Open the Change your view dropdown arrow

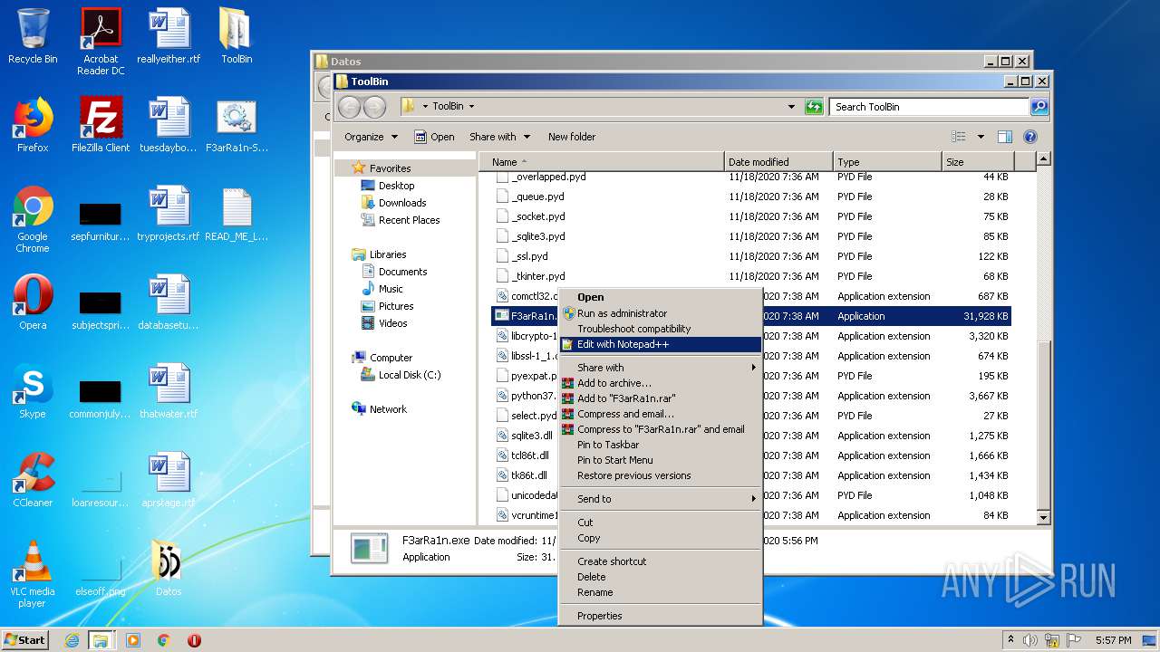click(980, 137)
